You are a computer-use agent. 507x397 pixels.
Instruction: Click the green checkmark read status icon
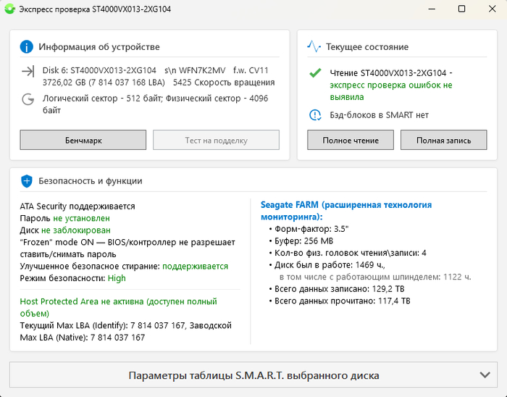(x=315, y=73)
